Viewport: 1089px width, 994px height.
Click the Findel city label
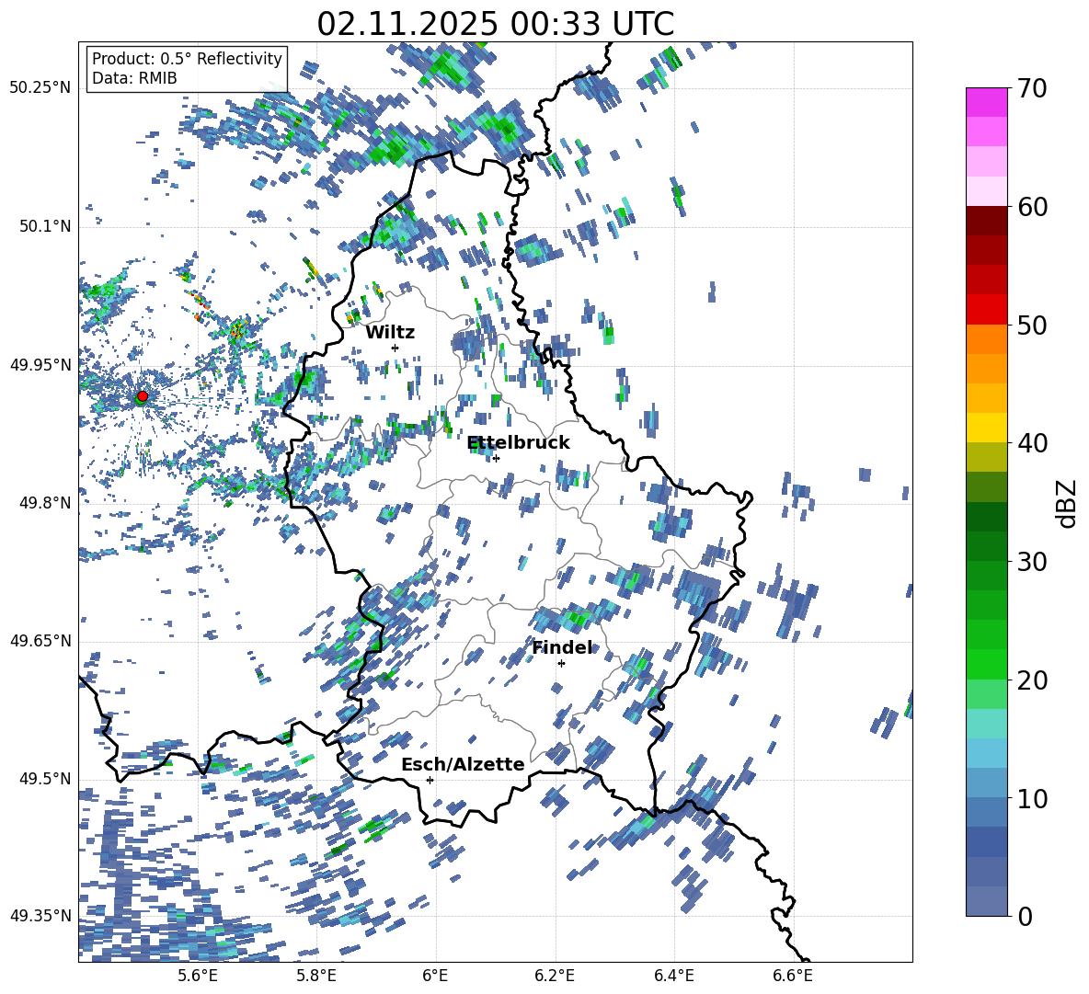point(562,647)
